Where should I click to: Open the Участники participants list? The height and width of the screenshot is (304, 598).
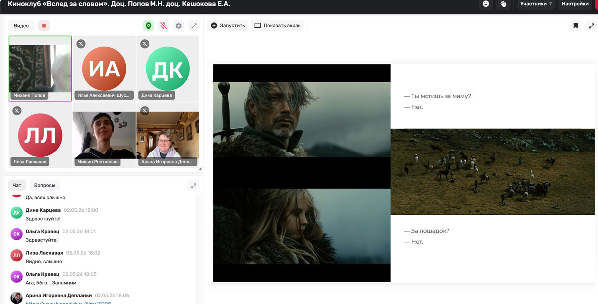pos(536,4)
